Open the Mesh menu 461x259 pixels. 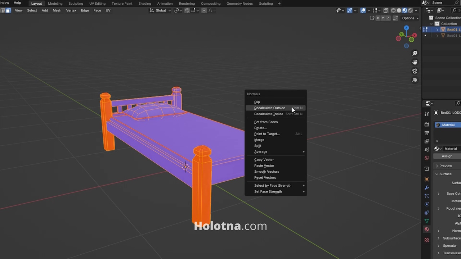click(x=57, y=10)
